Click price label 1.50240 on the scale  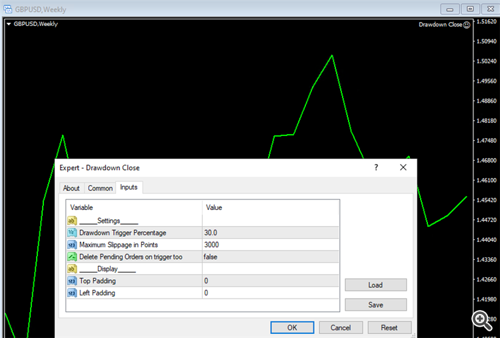[486, 61]
